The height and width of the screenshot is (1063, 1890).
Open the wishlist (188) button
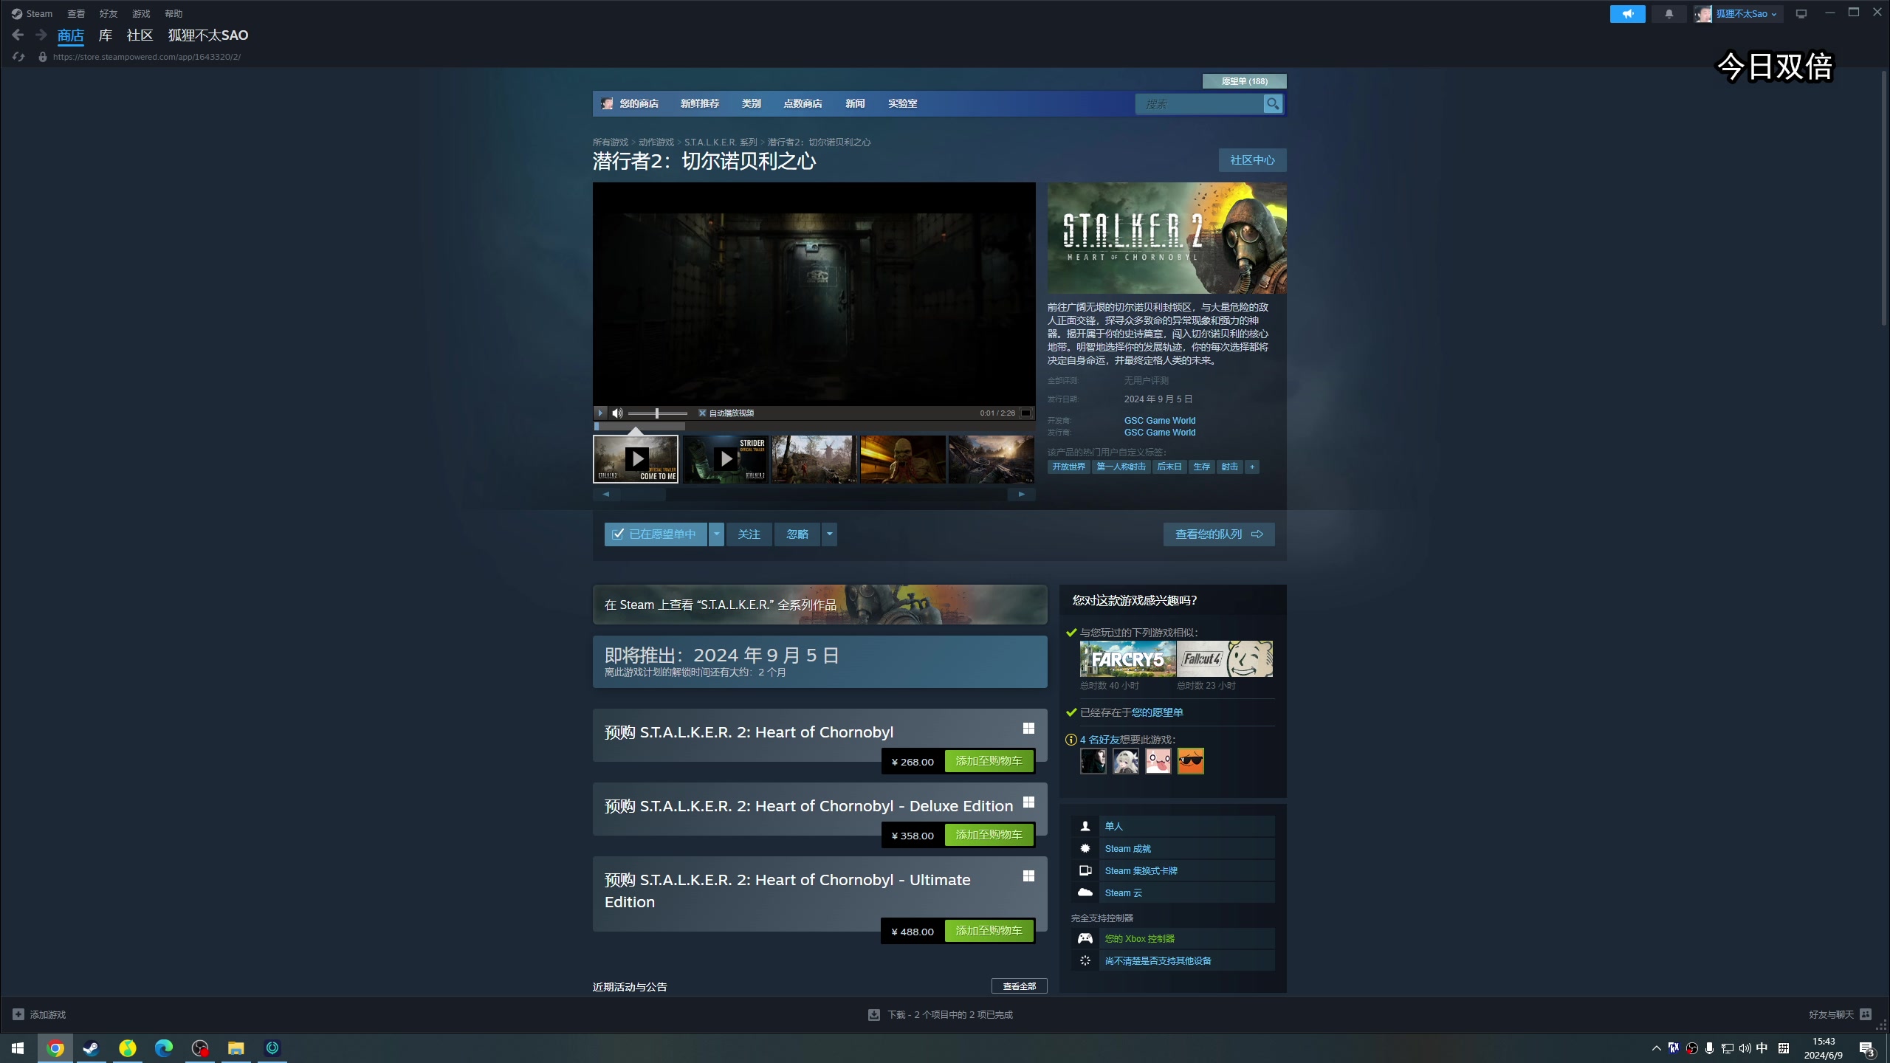[1244, 81]
